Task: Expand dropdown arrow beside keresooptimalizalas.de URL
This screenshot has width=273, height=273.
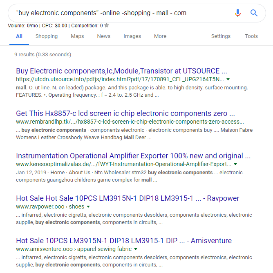Action: [x=235, y=164]
